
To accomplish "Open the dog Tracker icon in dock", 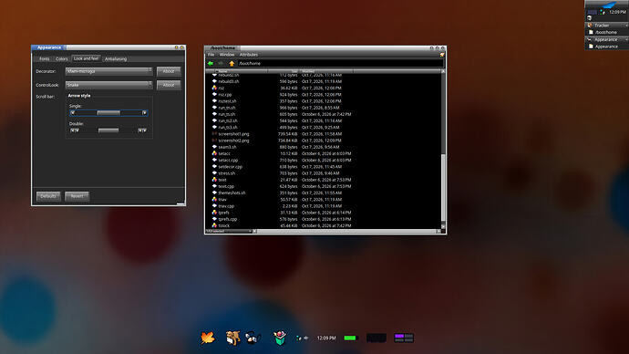I will pos(232,338).
